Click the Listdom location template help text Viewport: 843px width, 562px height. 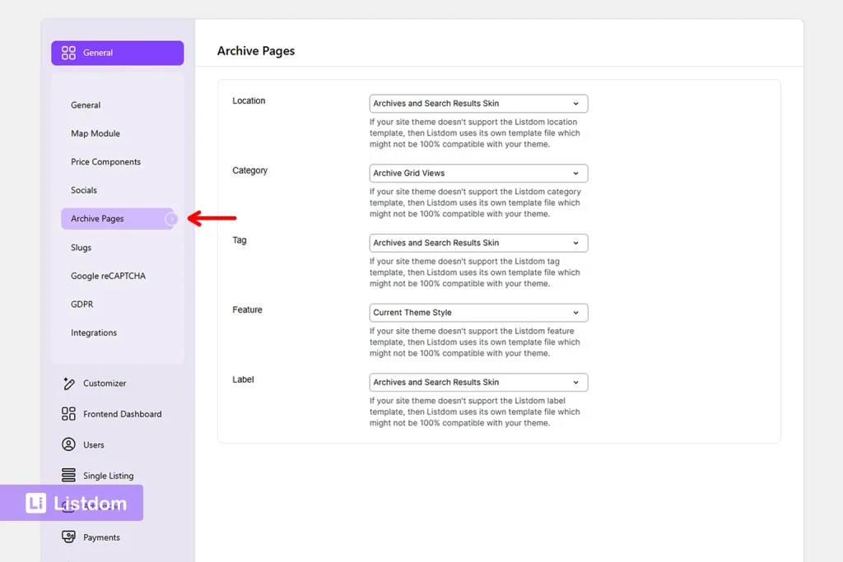click(x=475, y=133)
